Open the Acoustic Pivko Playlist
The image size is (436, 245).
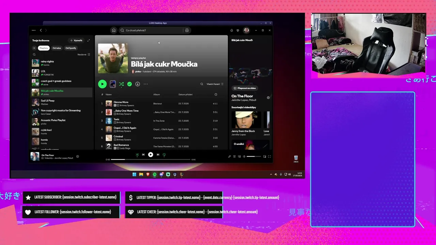click(62, 122)
